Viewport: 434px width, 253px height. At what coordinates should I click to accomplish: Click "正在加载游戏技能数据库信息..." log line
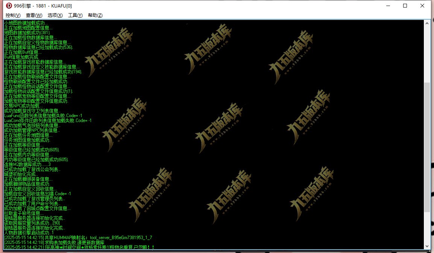click(x=35, y=62)
